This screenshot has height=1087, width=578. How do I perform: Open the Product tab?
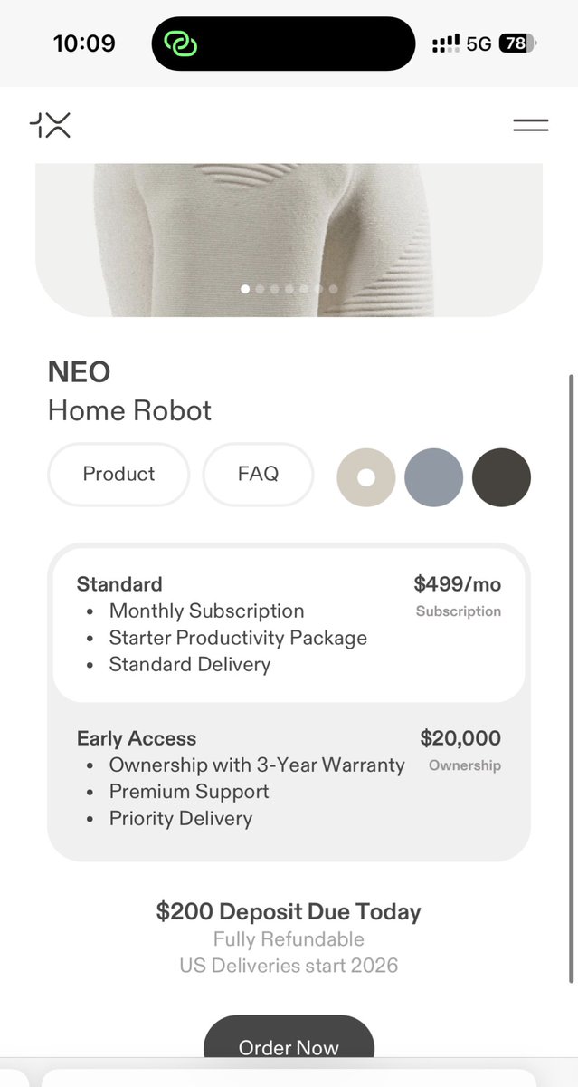[118, 474]
